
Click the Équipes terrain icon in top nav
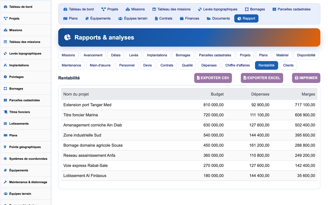coord(120,19)
